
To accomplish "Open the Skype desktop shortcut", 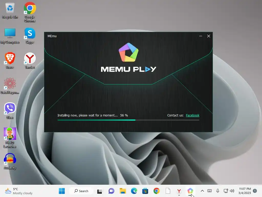I will [x=30, y=36].
